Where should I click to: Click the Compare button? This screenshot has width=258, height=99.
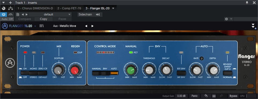[25, 19]
